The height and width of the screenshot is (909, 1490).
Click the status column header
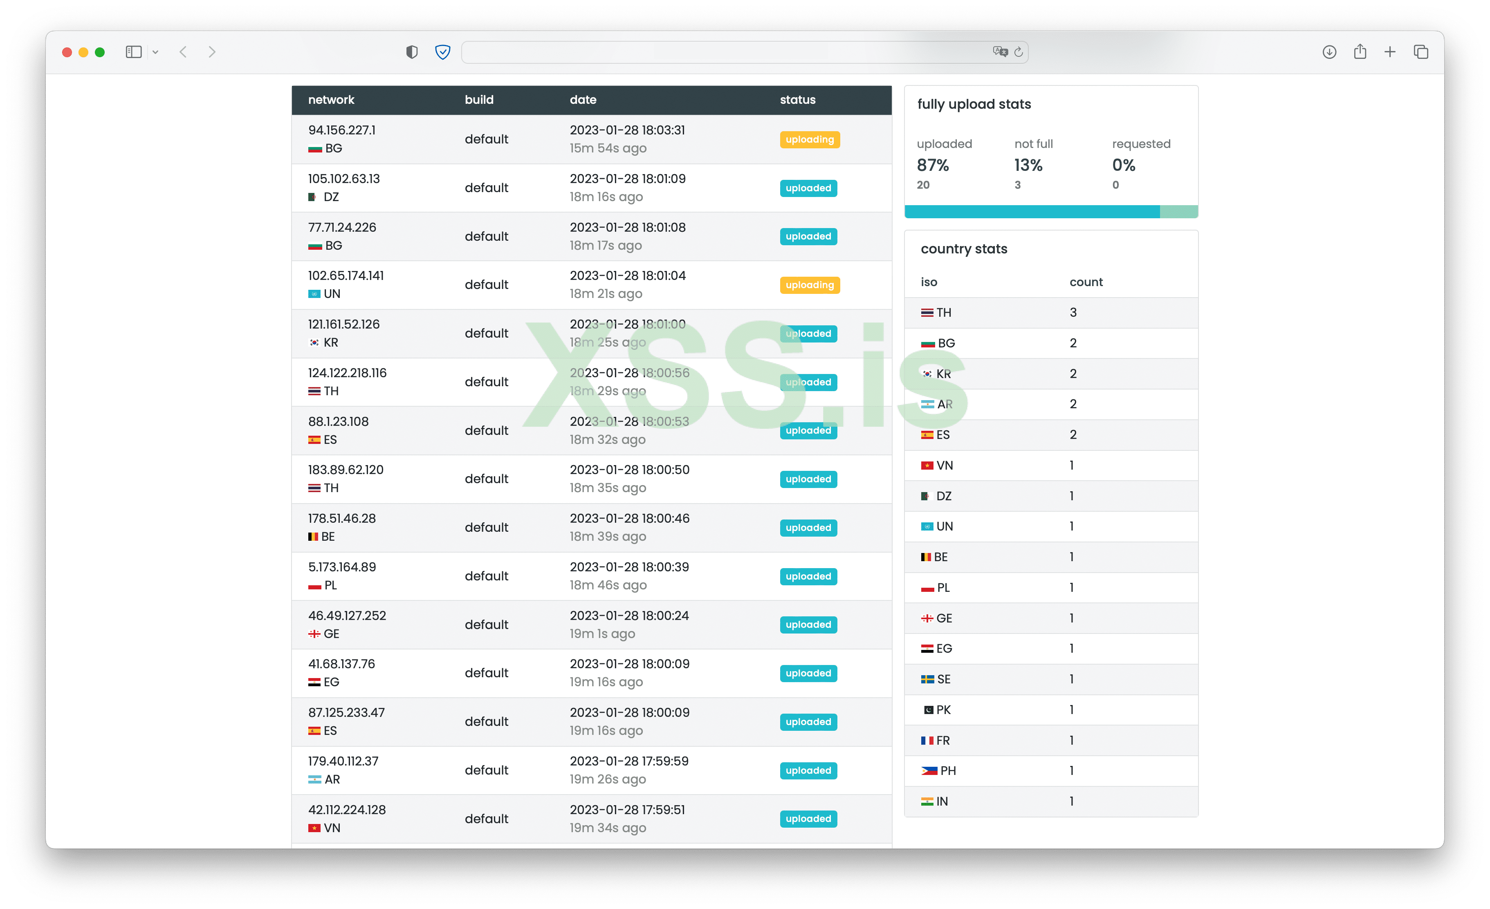click(797, 100)
